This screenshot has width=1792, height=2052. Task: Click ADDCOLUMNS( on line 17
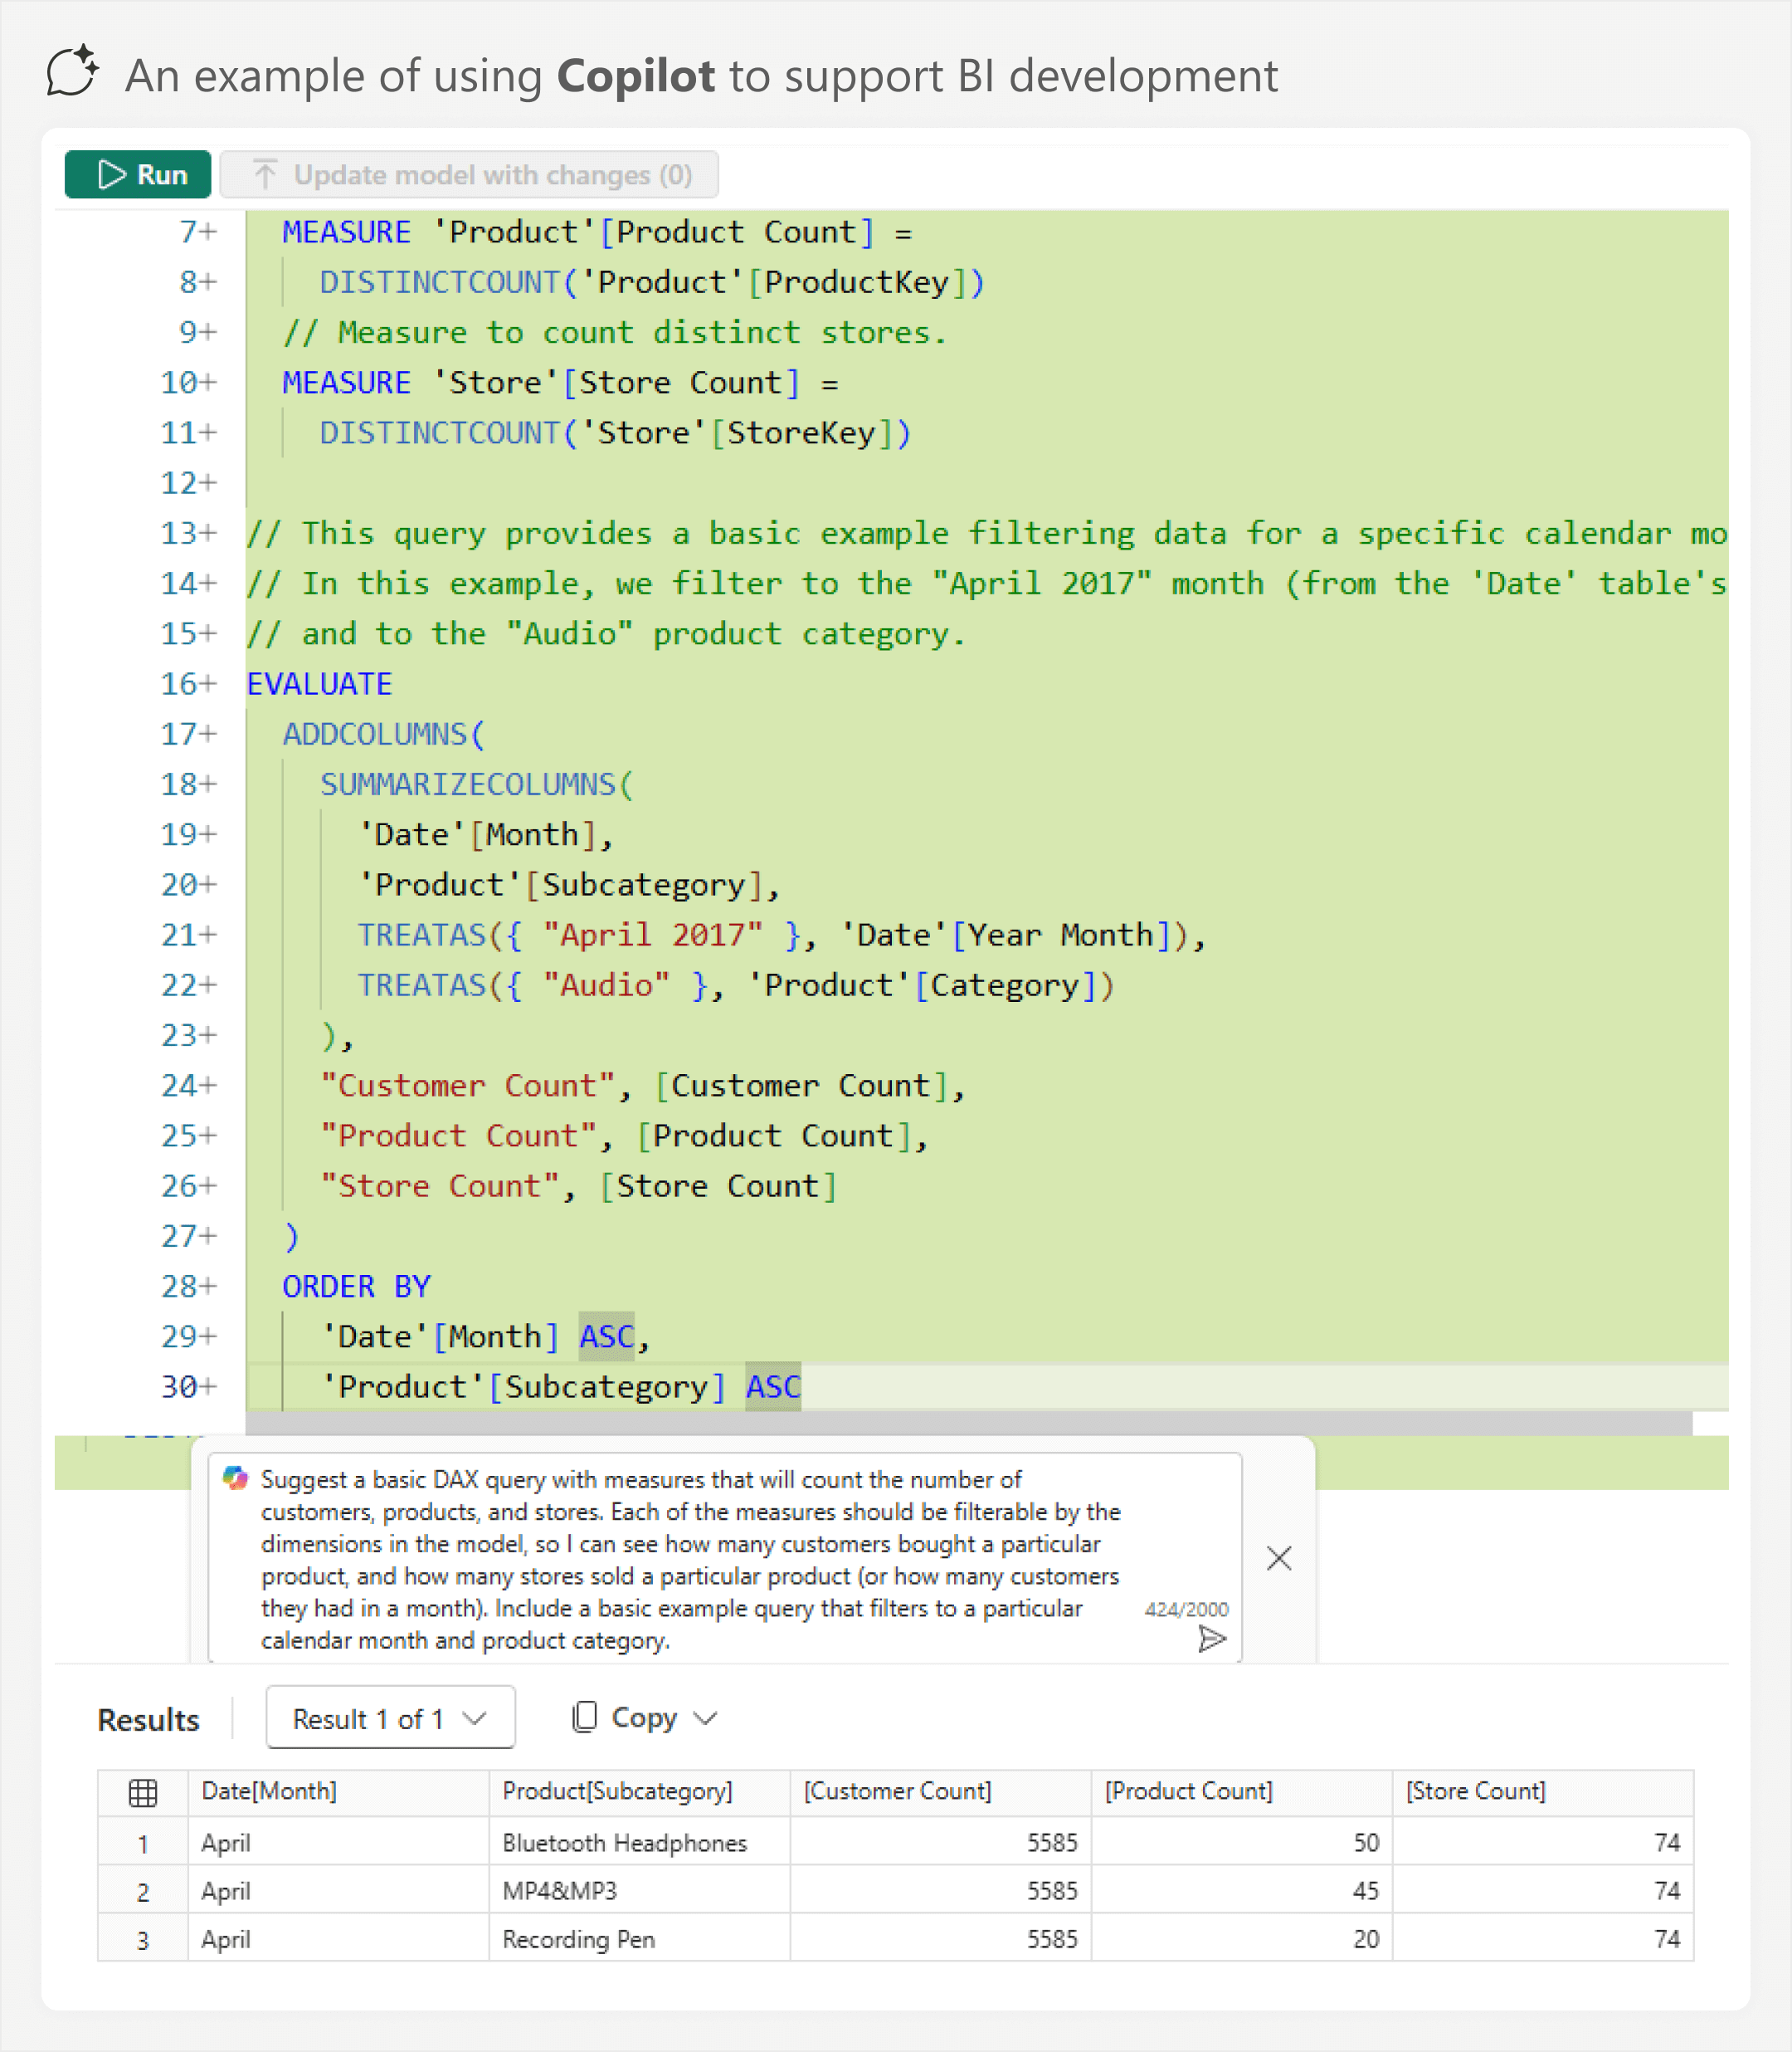(x=383, y=733)
